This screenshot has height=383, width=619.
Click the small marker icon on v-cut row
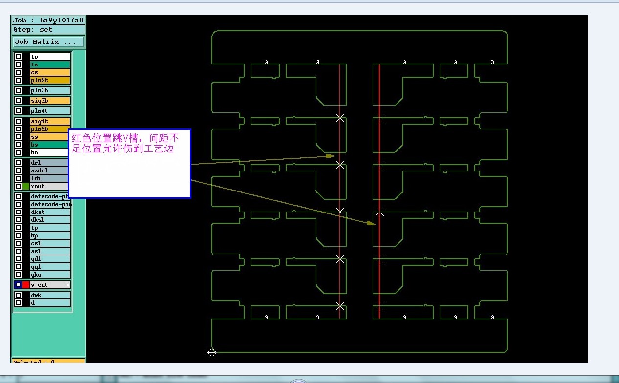coord(68,285)
